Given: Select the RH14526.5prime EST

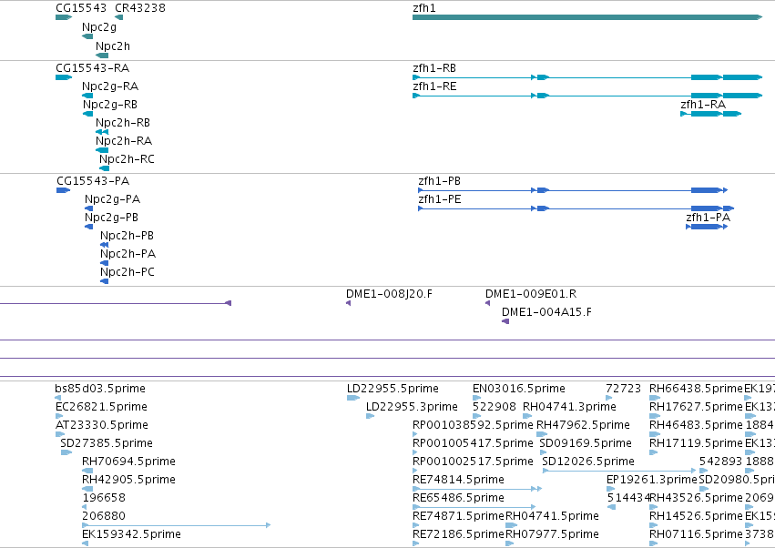Looking at the screenshot, I should pos(655,524).
